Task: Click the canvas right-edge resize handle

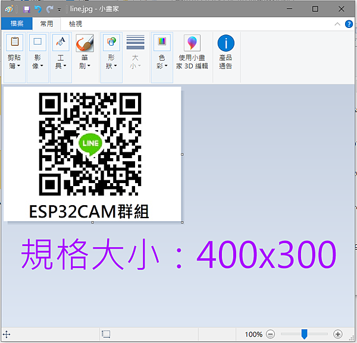Action: (x=182, y=155)
